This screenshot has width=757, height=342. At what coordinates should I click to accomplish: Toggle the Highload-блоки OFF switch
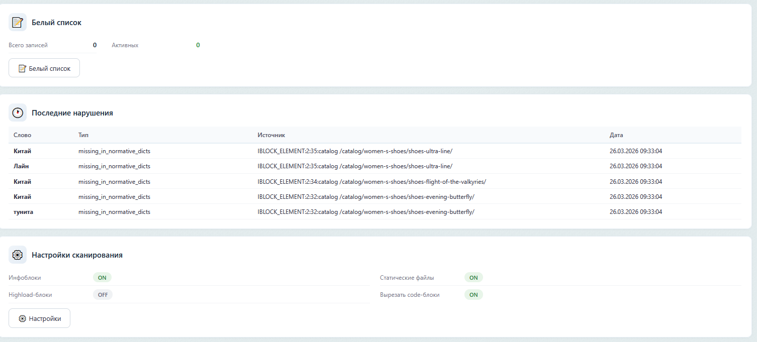point(103,295)
